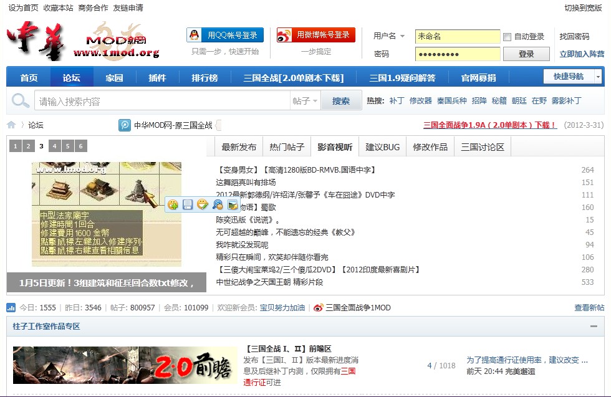Click the edit emoticon pencil icon
The width and height of the screenshot is (611, 397).
coord(202,204)
